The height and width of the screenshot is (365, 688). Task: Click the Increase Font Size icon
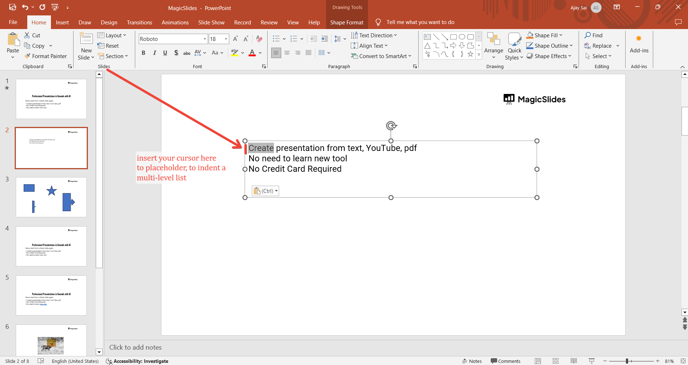pos(235,39)
